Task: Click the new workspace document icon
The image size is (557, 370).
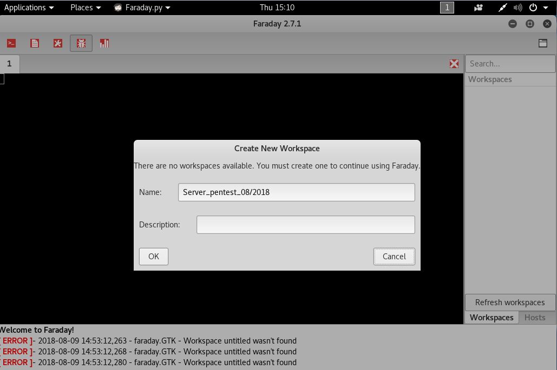Action: click(35, 43)
